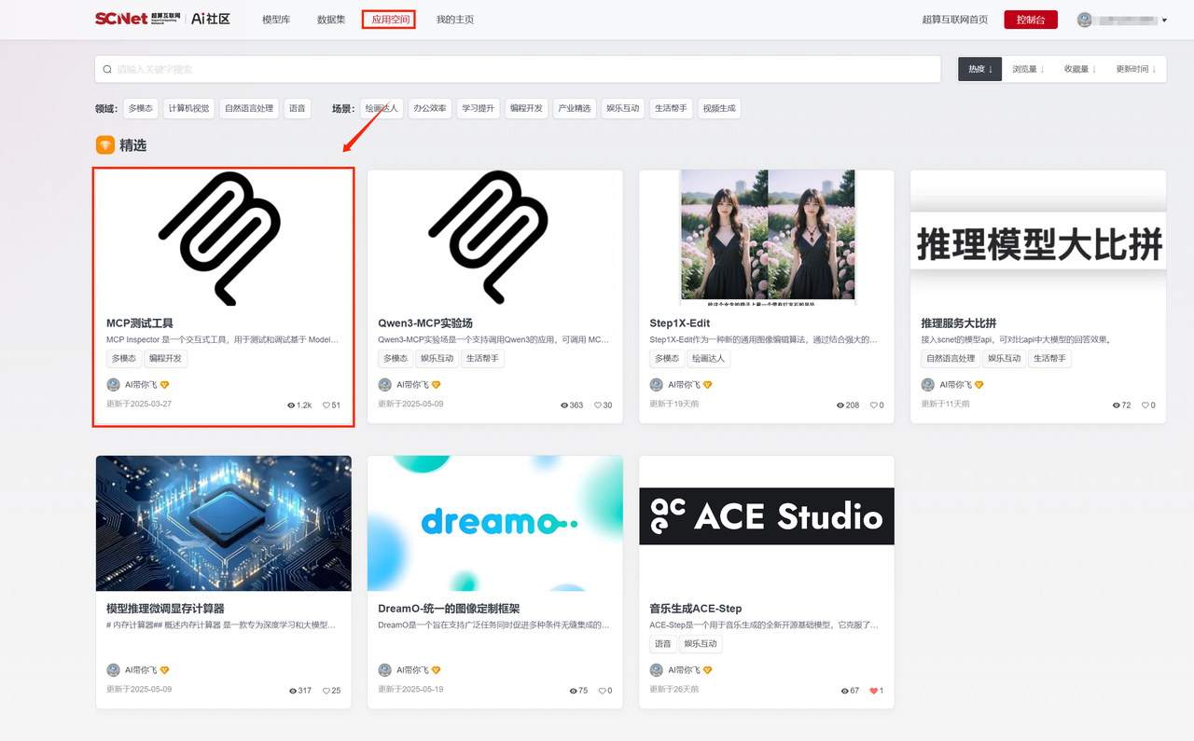Click author avatar on MCP测试工具 card
Viewport: 1194px width, 741px height.
tap(113, 385)
